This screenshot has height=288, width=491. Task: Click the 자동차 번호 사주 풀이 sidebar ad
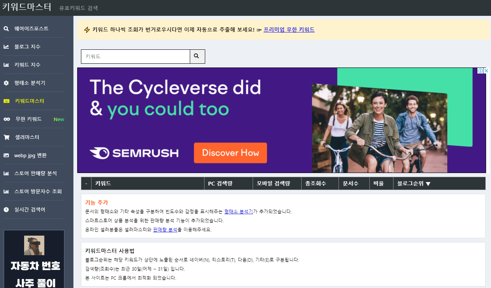click(34, 259)
